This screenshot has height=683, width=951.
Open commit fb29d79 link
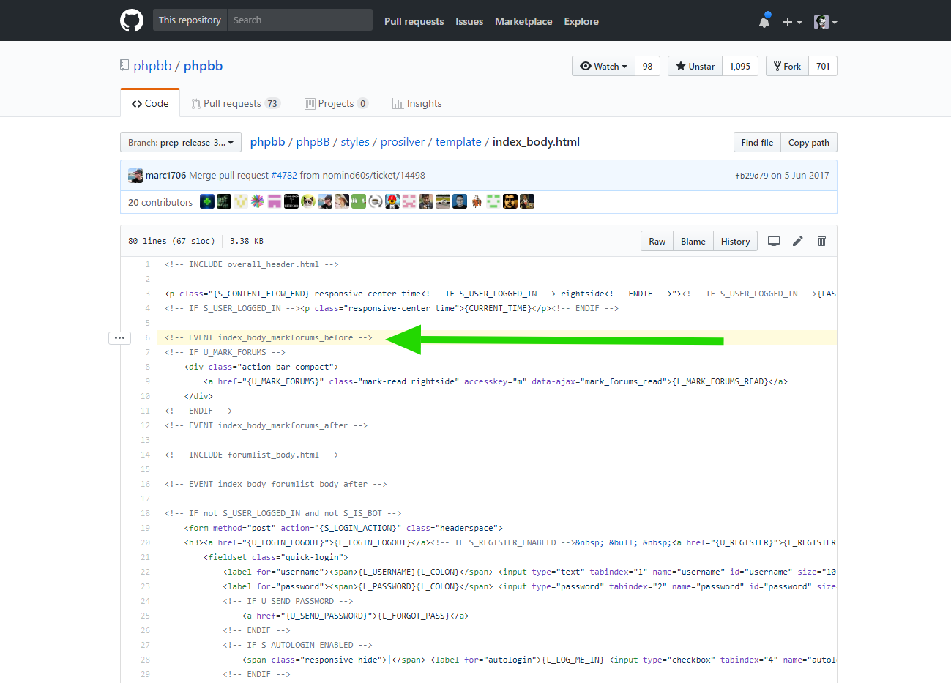752,176
